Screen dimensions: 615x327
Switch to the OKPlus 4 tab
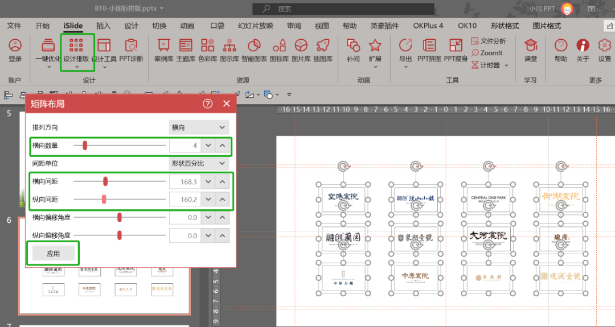(x=428, y=26)
